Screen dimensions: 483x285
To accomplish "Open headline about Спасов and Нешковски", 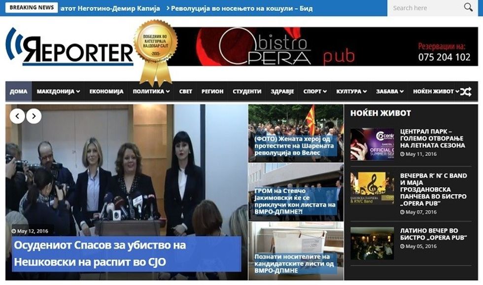I will [x=99, y=253].
